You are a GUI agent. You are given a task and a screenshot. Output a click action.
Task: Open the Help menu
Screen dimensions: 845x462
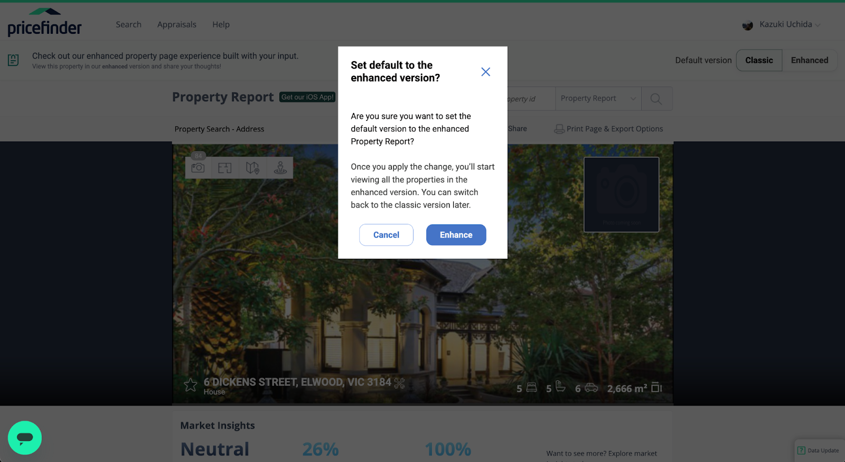click(221, 24)
